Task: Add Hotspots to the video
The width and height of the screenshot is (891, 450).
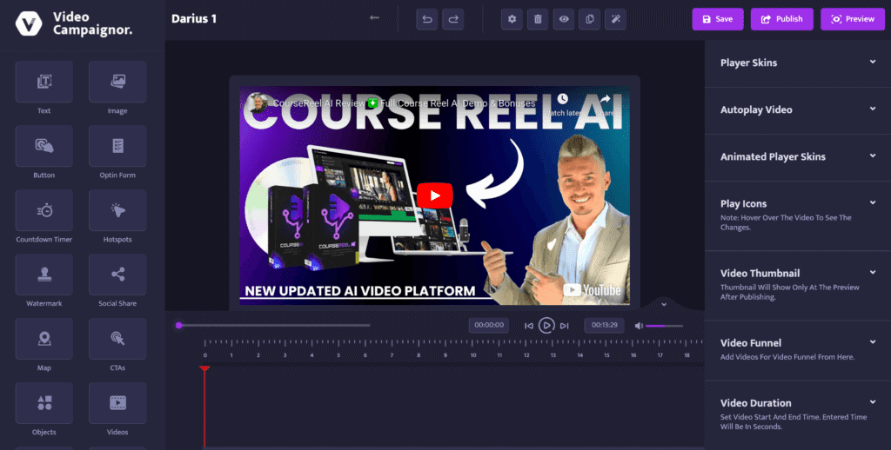Action: pyautogui.click(x=117, y=210)
